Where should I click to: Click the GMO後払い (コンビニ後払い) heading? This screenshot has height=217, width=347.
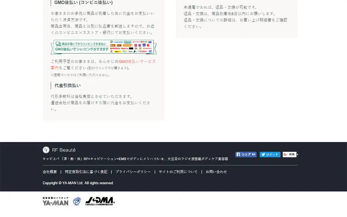pos(83,3)
